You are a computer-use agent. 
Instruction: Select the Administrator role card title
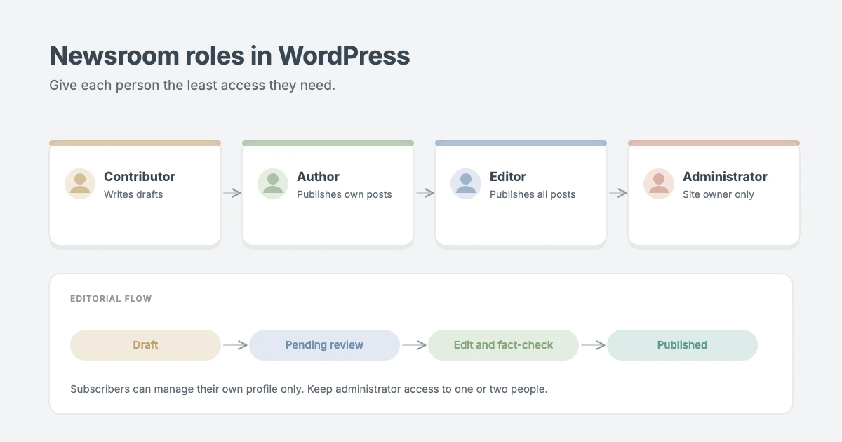[725, 177]
